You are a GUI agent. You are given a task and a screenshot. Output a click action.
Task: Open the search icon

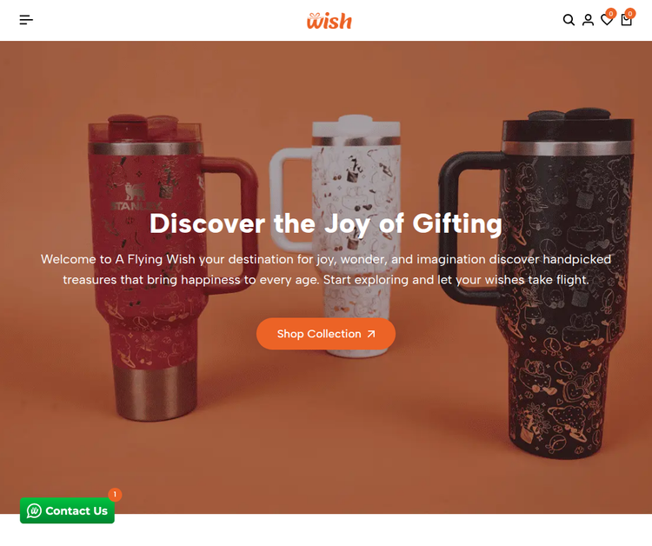pyautogui.click(x=569, y=20)
